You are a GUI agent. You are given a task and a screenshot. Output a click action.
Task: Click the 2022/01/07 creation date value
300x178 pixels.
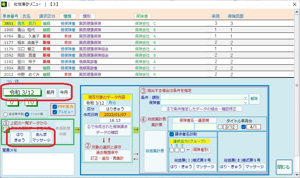[115, 115]
